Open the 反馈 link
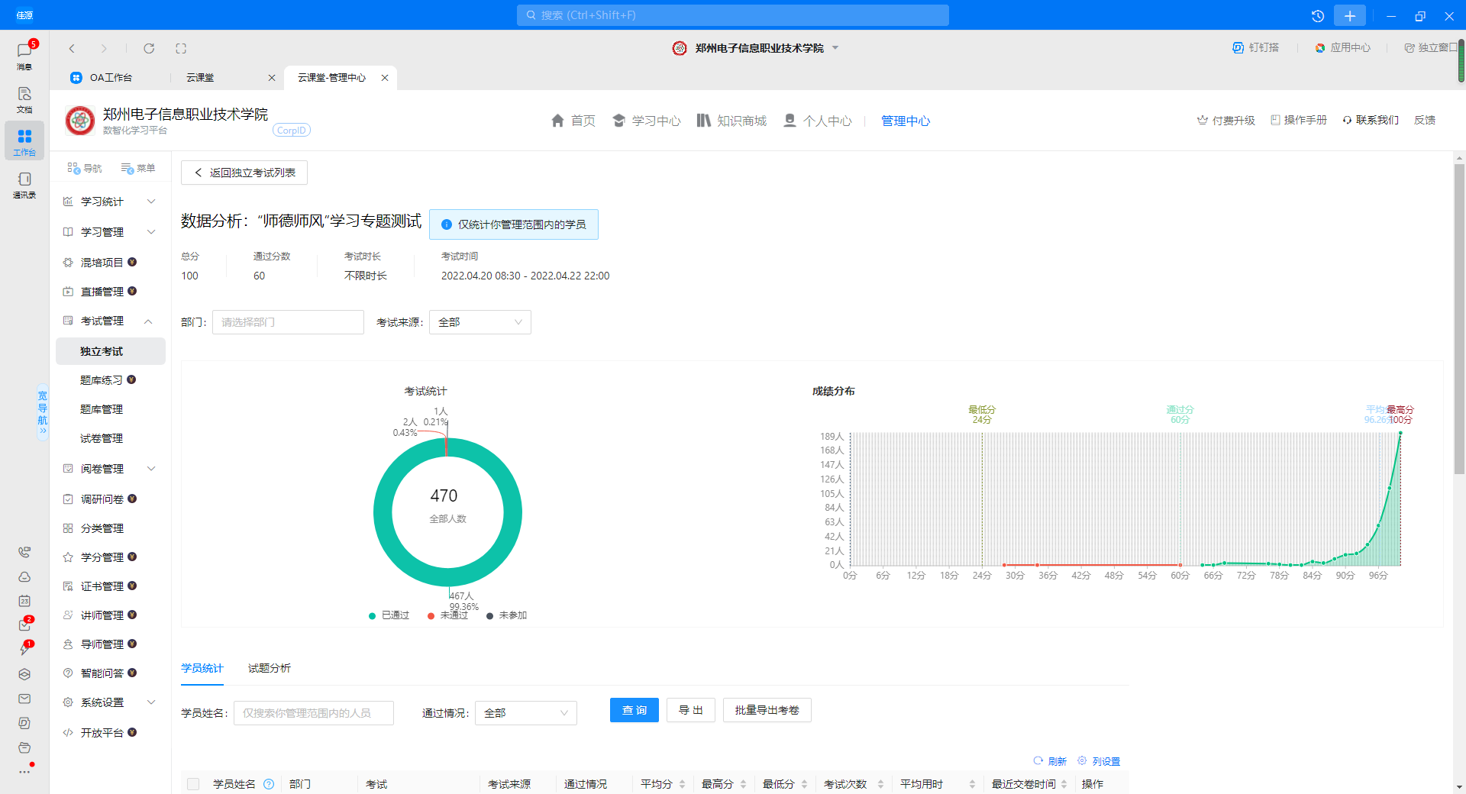 (1425, 120)
